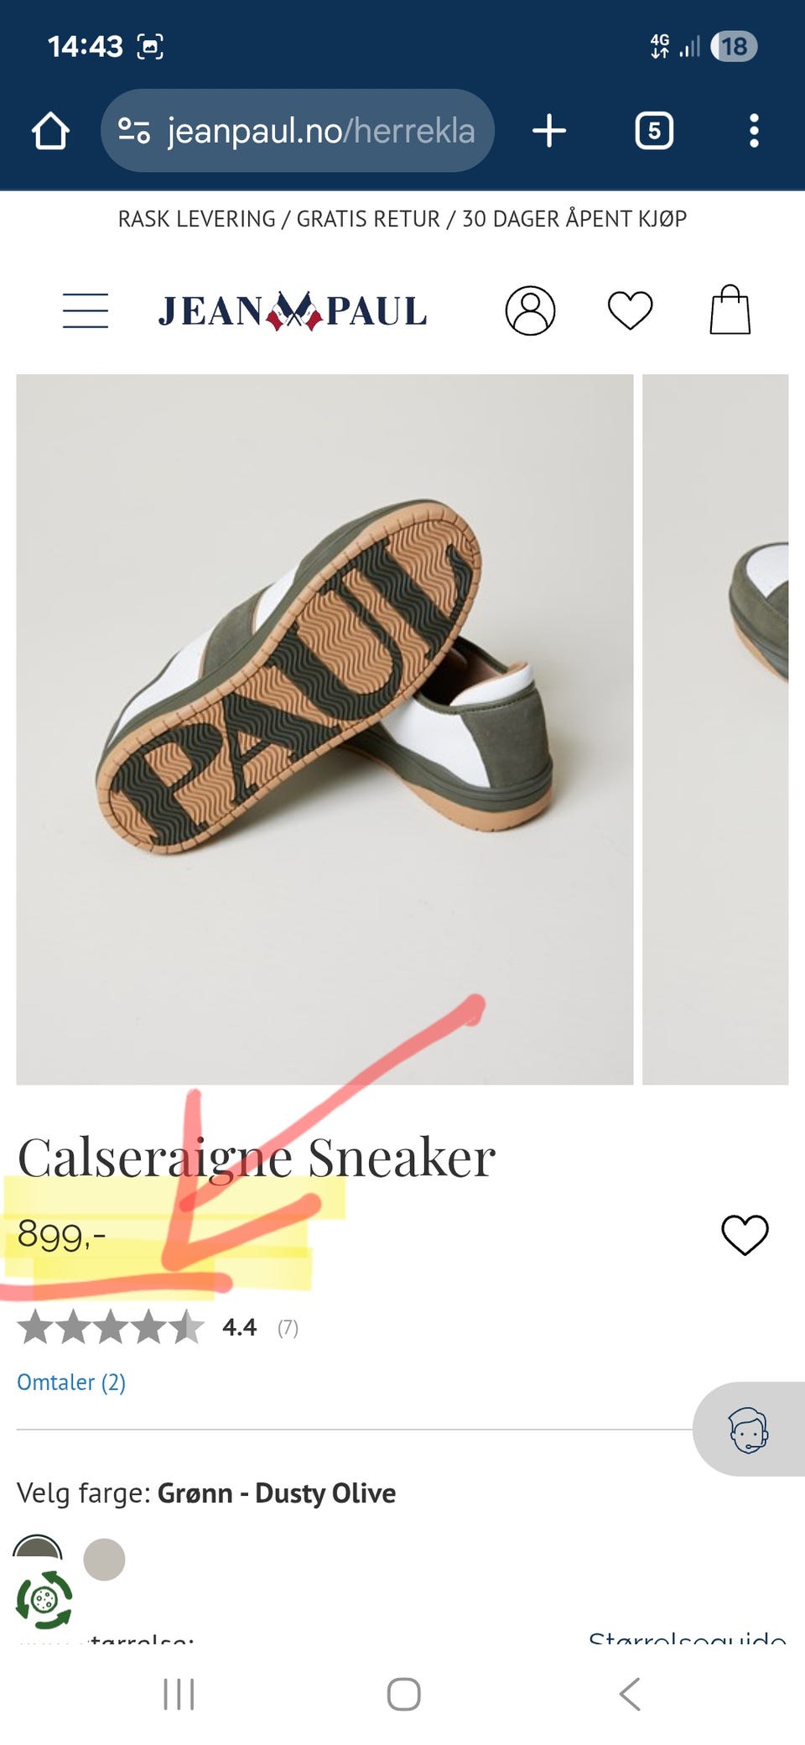The width and height of the screenshot is (805, 1745).
Task: Open customer support chat bubble
Action: coord(749,1429)
